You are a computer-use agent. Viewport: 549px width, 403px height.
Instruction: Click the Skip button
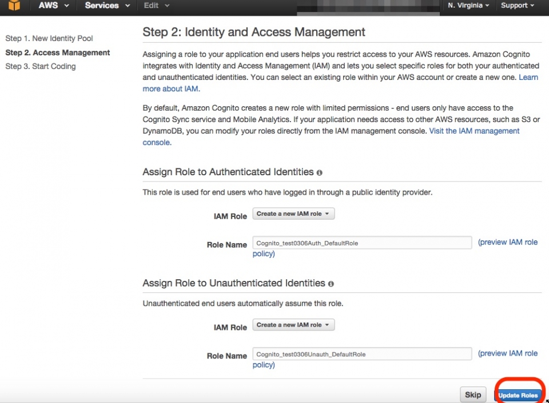point(473,394)
